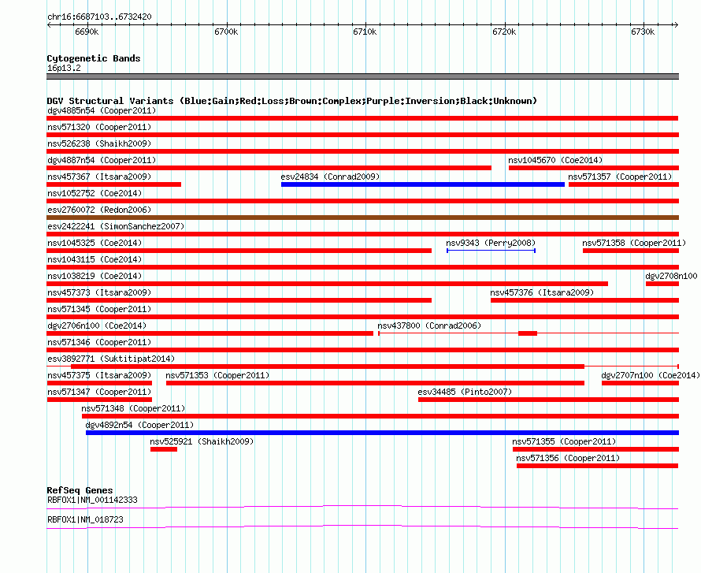
Task: Open dgv4887n54 (Cooper2011) variant label
Action: 102,160
